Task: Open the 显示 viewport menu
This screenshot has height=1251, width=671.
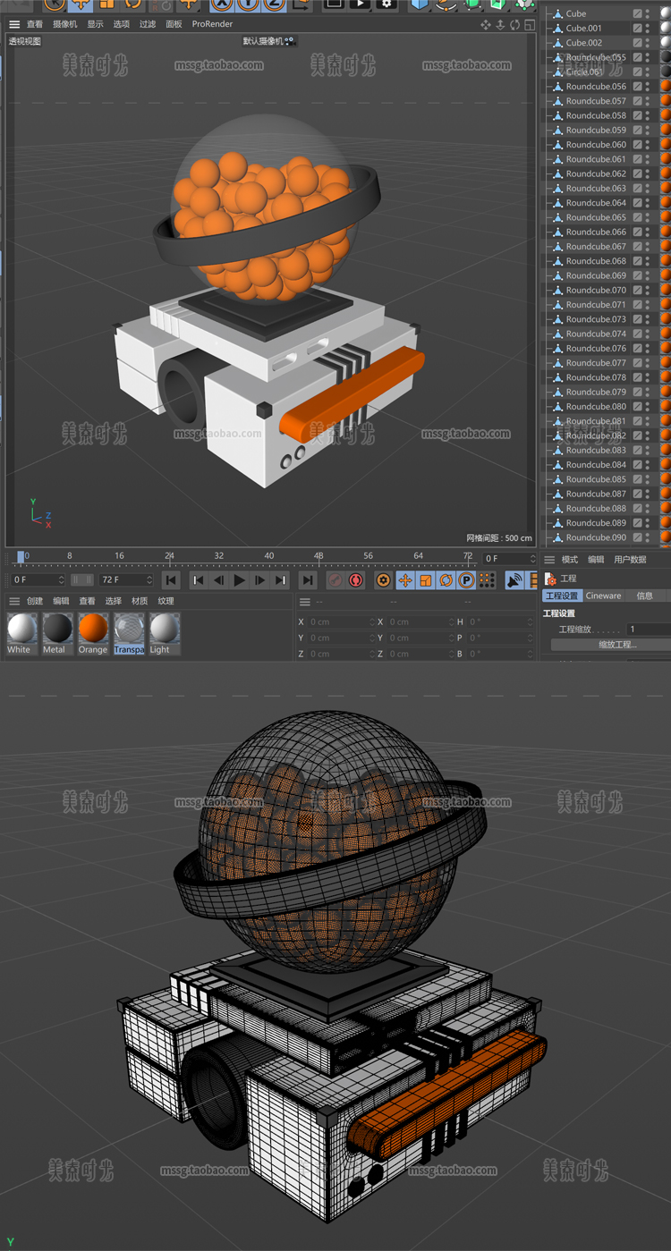Action: [95, 24]
